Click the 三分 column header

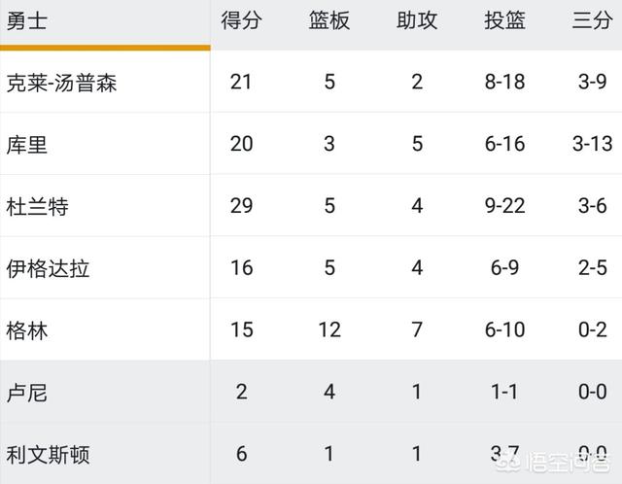click(x=592, y=20)
